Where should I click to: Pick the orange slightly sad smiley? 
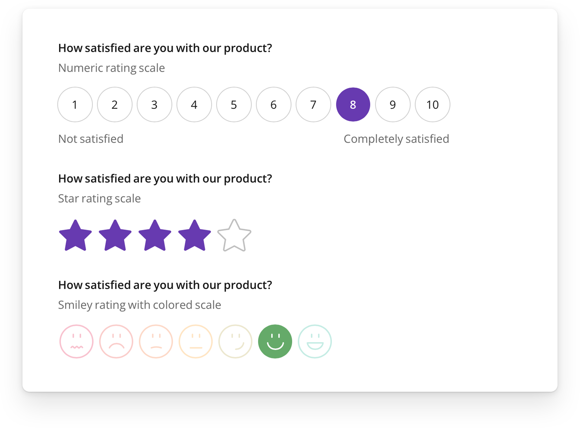click(x=156, y=341)
